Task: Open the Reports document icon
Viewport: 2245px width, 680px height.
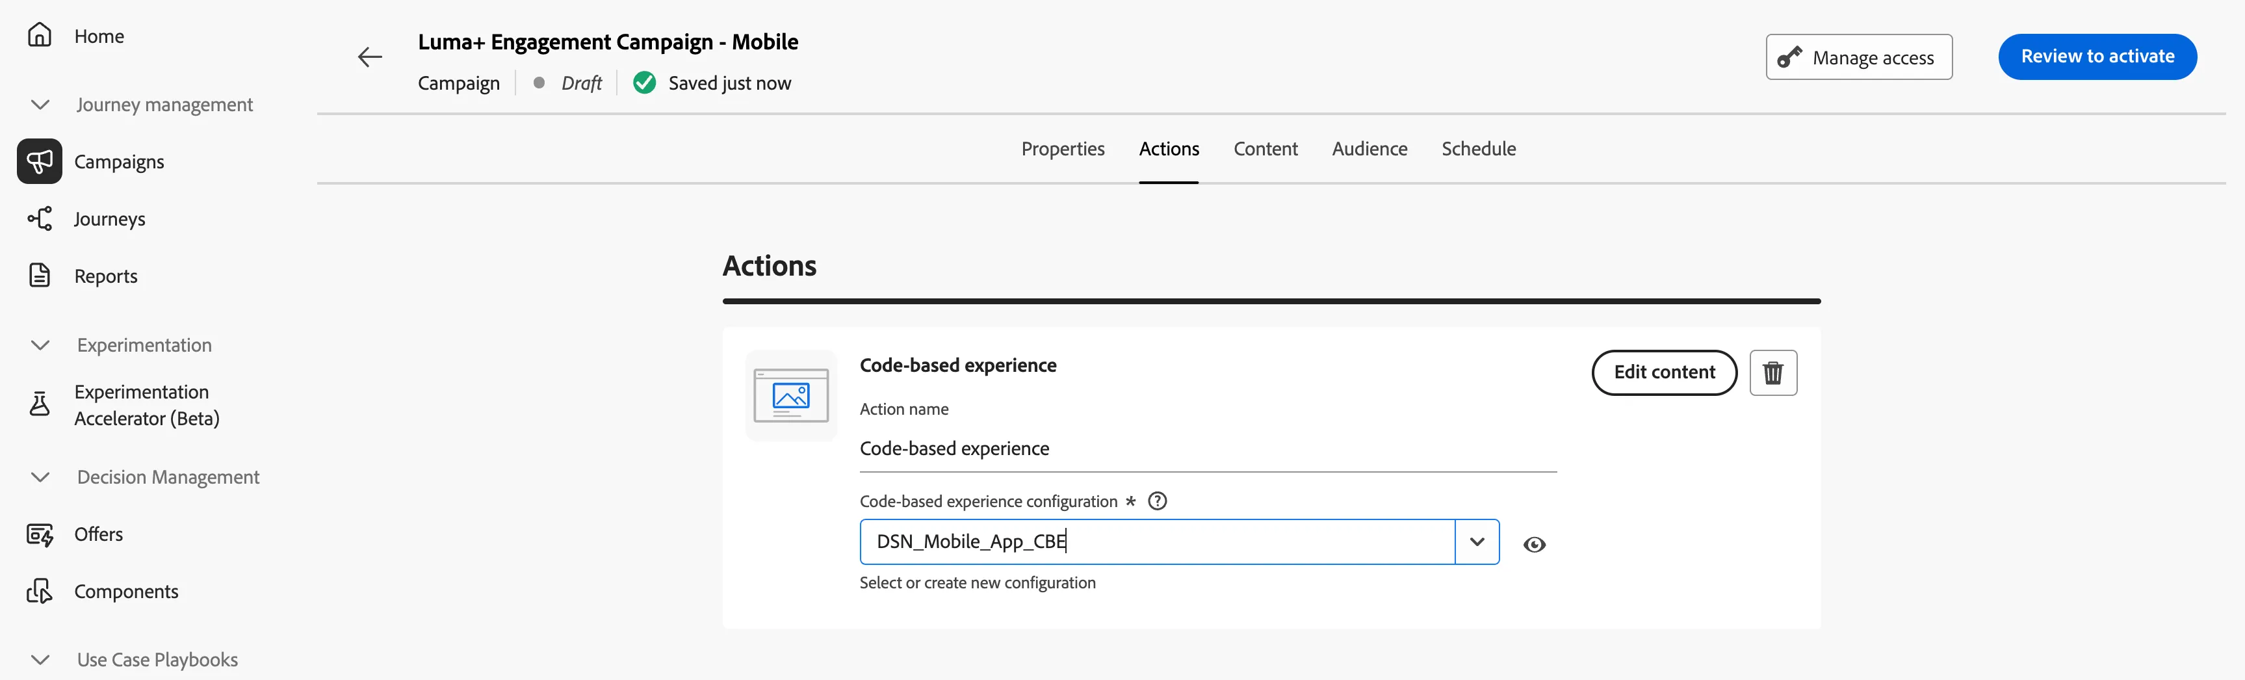Action: pyautogui.click(x=39, y=276)
